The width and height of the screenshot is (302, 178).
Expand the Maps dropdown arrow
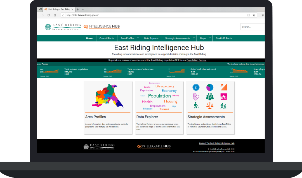(x=210, y=38)
